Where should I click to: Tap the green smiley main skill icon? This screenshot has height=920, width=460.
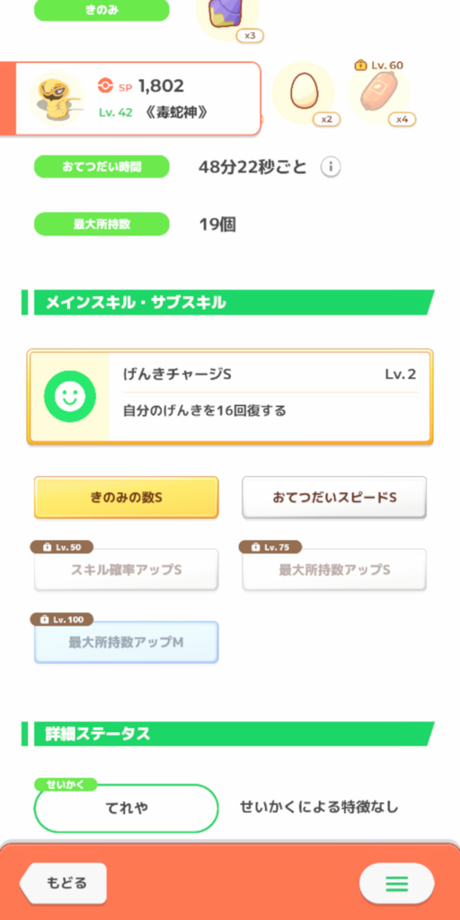pos(70,396)
